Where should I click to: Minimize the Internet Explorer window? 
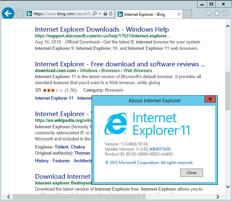coord(202,4)
